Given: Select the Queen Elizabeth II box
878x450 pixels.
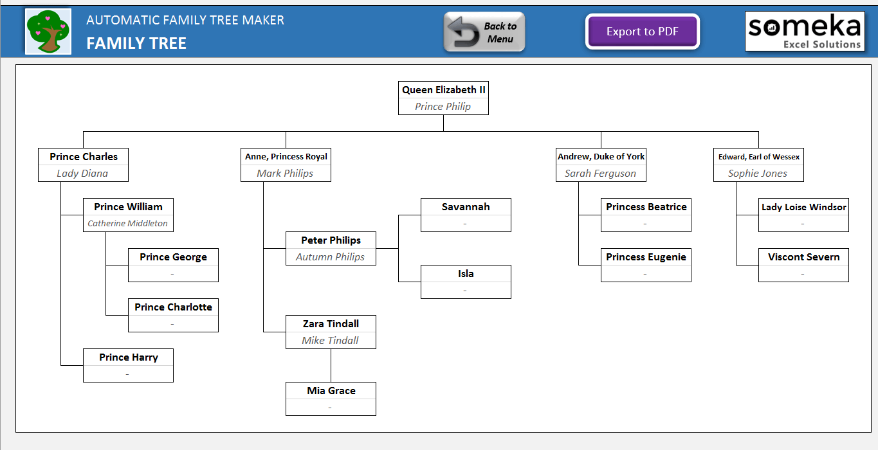Looking at the screenshot, I should [x=443, y=98].
